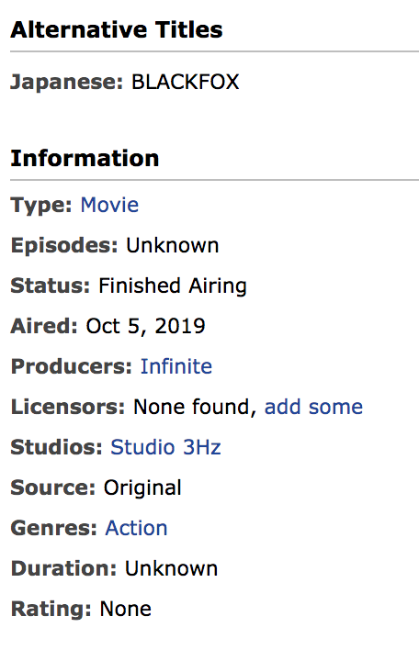Open the Infinite producer link

pyautogui.click(x=176, y=366)
